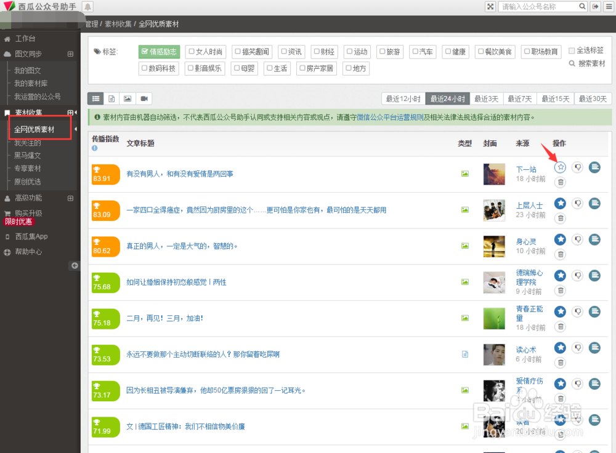Open 我的素材库 in sidebar
Image resolution: width=616 pixels, height=453 pixels.
pos(31,83)
